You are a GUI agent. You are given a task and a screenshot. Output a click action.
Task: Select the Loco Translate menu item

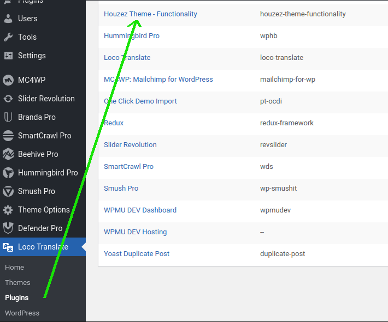click(x=43, y=247)
